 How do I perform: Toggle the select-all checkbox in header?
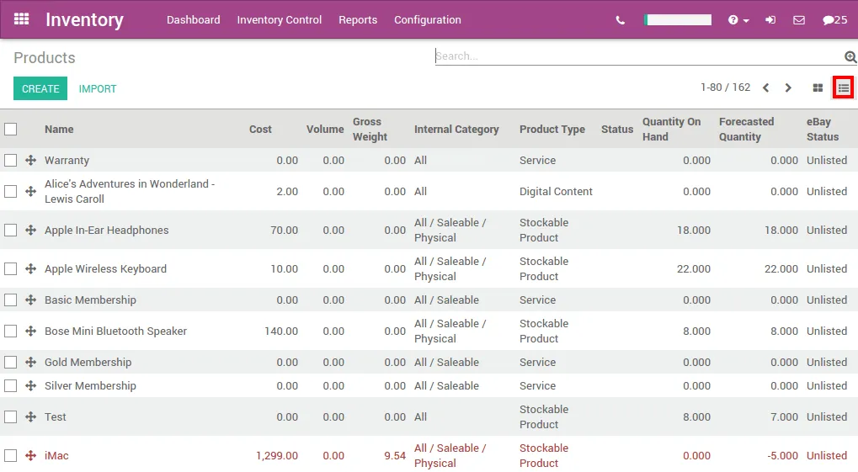(10, 130)
